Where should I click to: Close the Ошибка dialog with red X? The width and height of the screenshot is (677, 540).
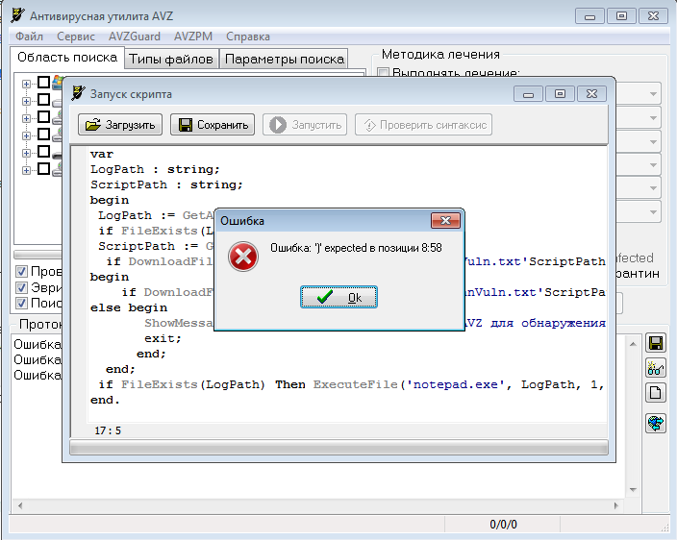[x=444, y=221]
